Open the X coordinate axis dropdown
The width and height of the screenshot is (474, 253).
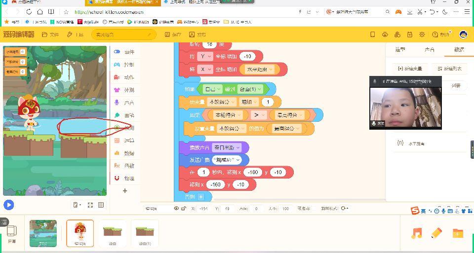coord(205,70)
